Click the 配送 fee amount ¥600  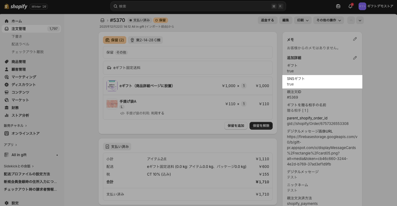tap(264, 167)
